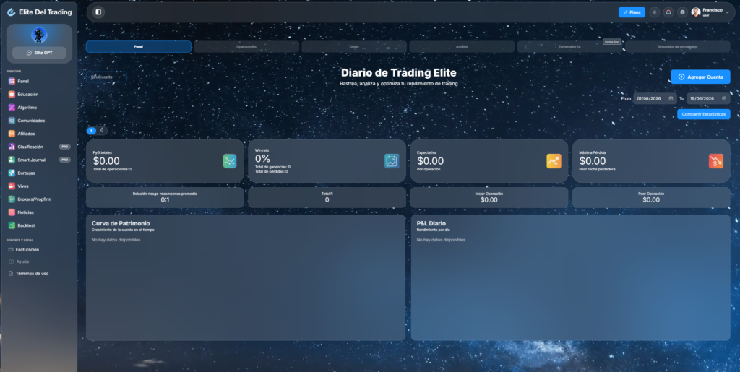Open the Smart Journal sidebar icon
The width and height of the screenshot is (740, 372).
tap(12, 160)
